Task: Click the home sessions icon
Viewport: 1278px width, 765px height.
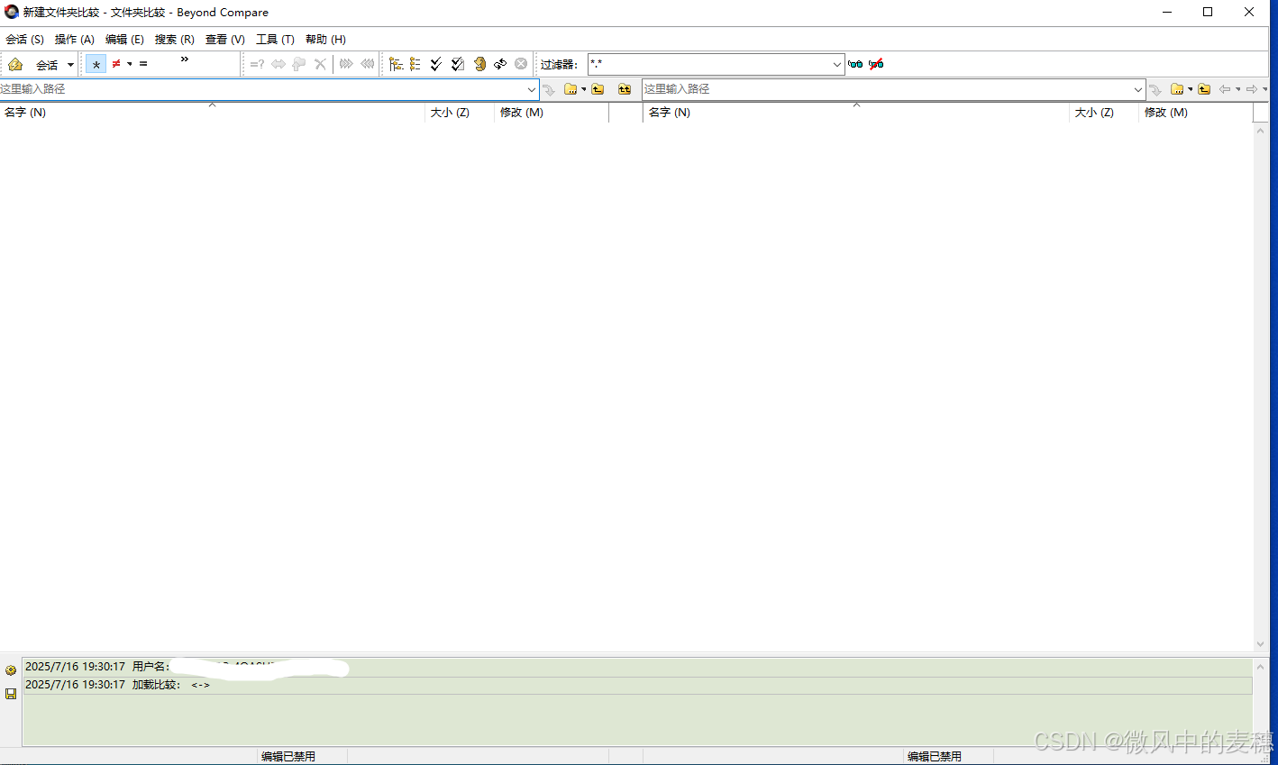Action: click(15, 64)
